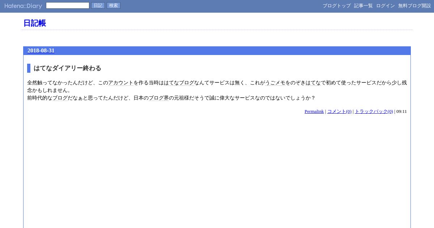Click the ブログ keyword after 前時代的な
434x228 pixels.
point(60,98)
